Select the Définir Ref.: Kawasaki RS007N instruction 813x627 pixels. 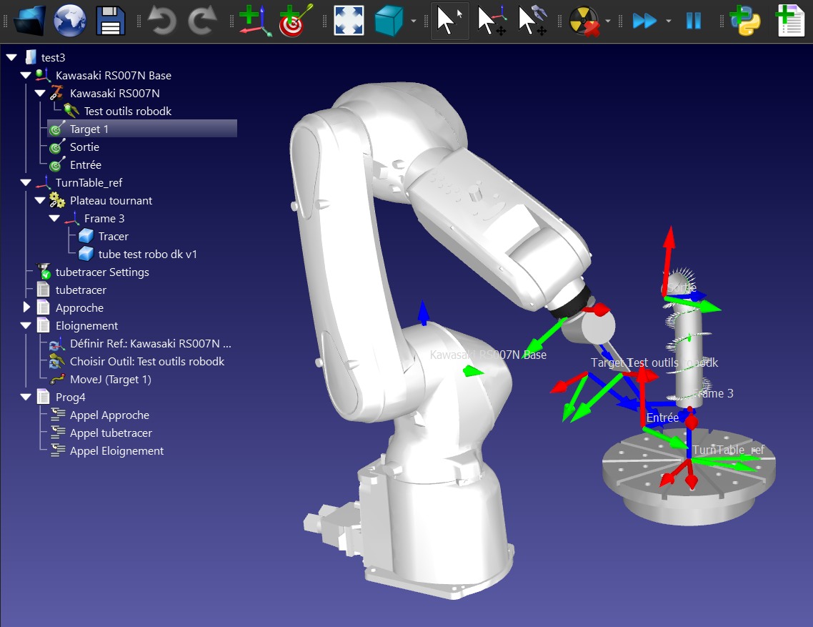tap(150, 344)
